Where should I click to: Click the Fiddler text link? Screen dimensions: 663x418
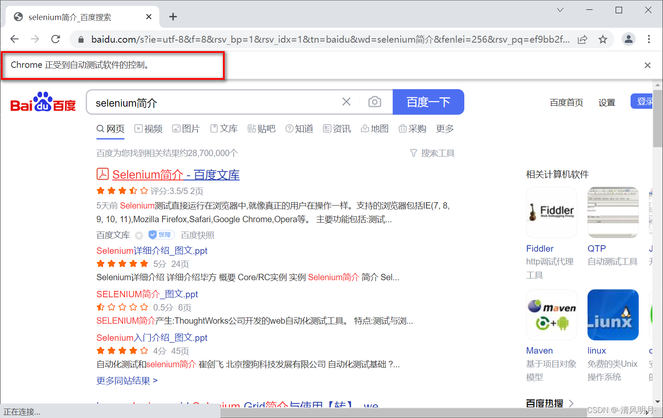(540, 249)
